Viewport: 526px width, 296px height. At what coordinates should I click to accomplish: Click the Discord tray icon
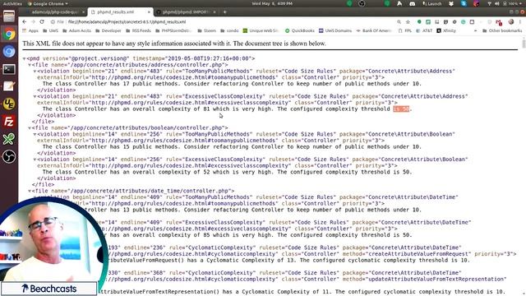(x=413, y=3)
